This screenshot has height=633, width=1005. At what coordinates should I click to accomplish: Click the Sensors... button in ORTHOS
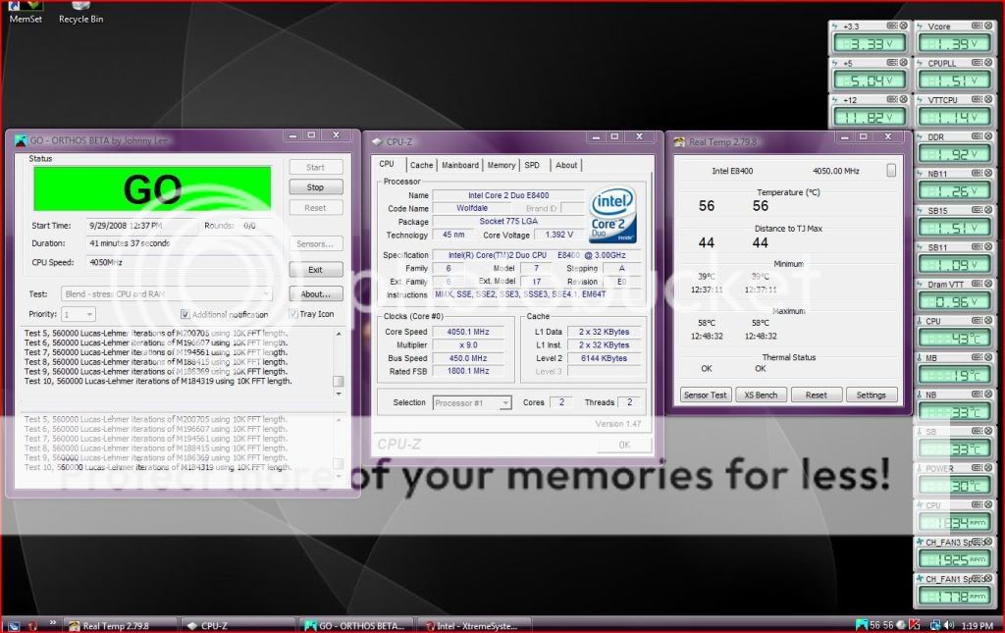(x=315, y=244)
